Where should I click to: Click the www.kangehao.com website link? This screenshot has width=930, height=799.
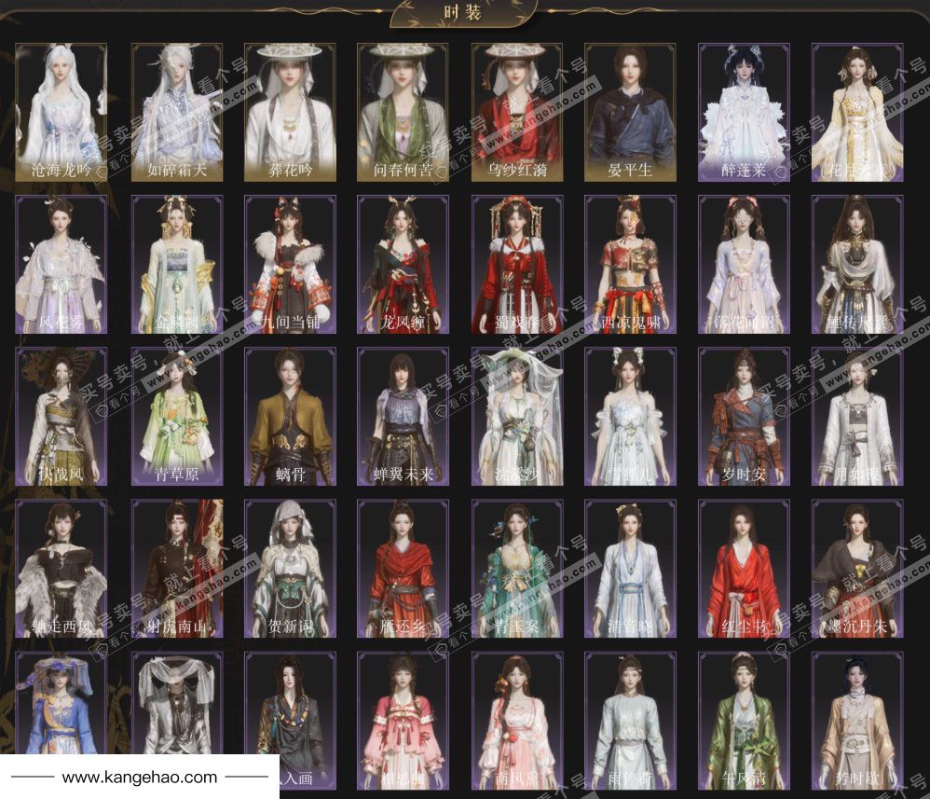click(x=140, y=777)
